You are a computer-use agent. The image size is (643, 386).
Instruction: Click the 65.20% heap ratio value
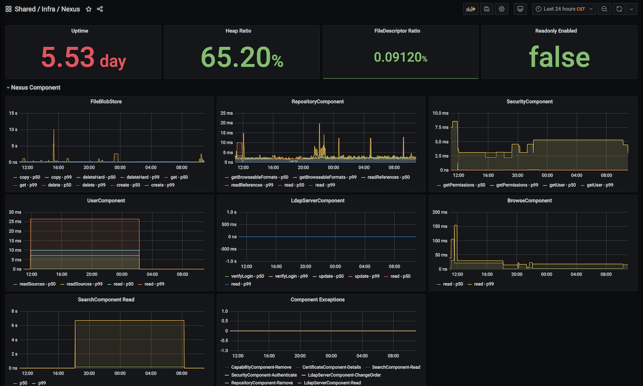point(242,57)
